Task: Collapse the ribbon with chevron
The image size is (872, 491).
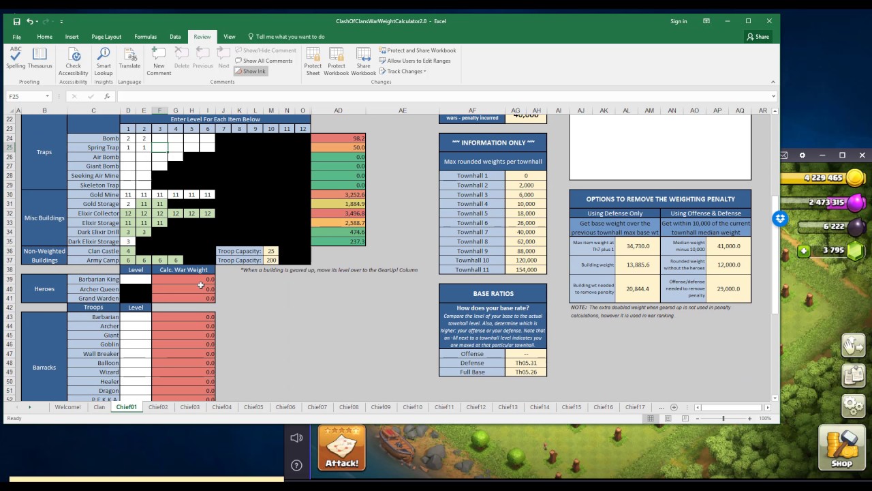Action: pyautogui.click(x=774, y=81)
